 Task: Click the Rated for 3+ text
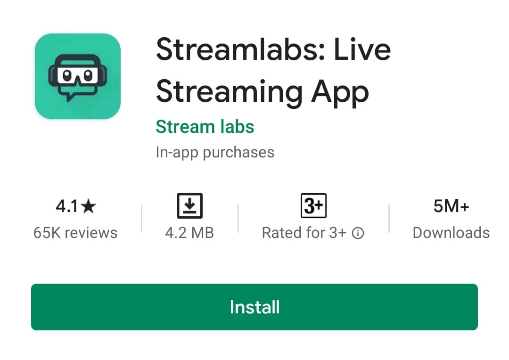pyautogui.click(x=304, y=233)
